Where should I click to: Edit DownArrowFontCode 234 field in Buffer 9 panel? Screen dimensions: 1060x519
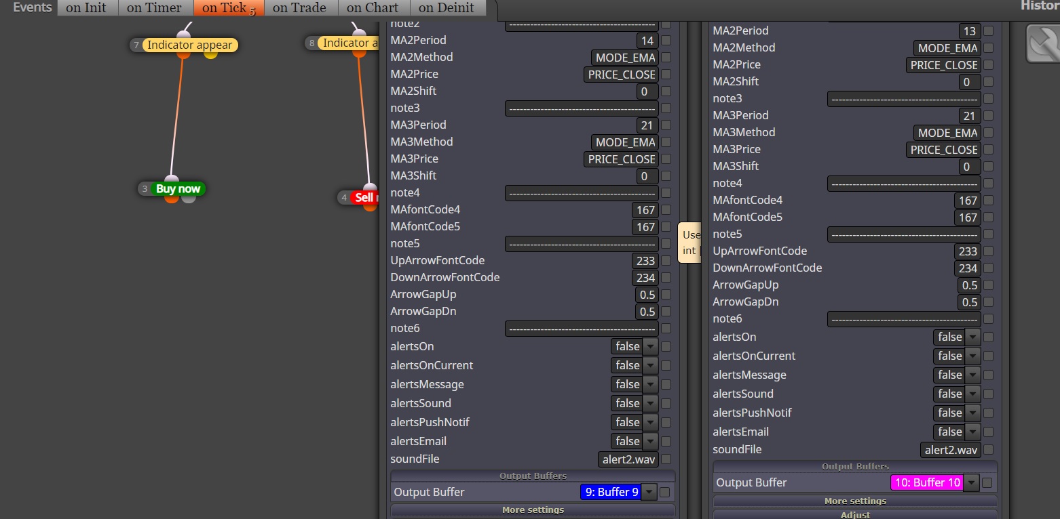[645, 278]
